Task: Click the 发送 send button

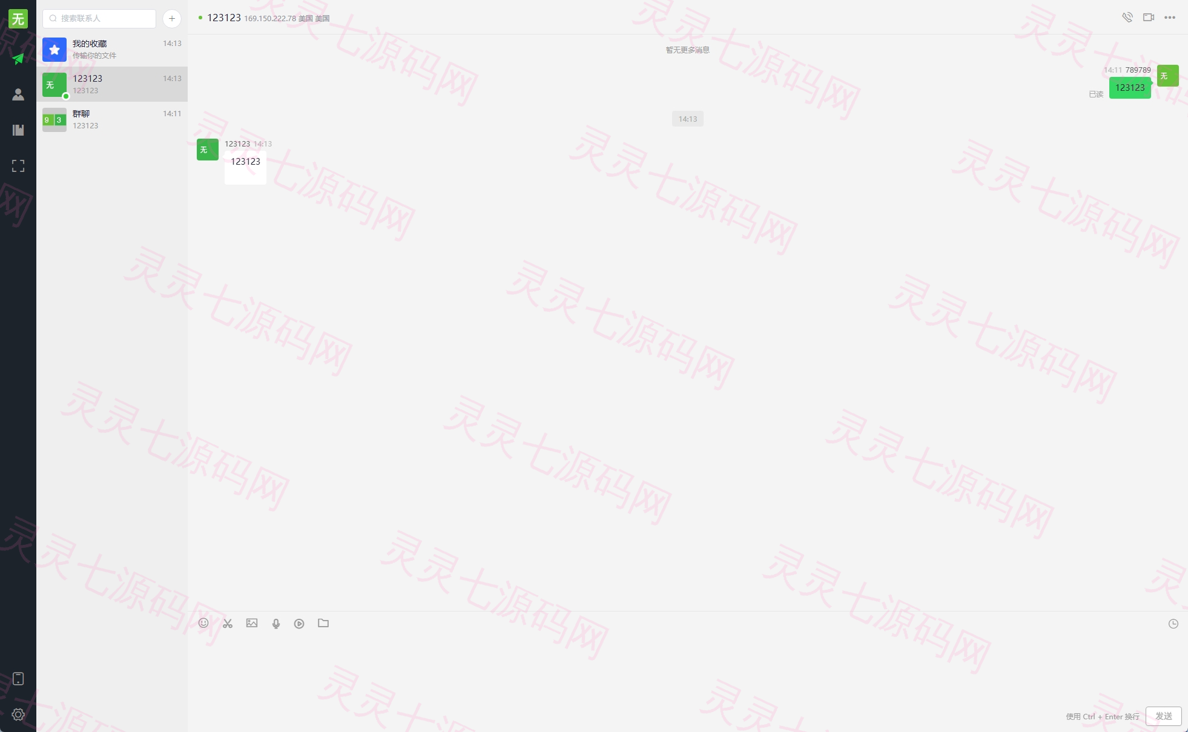Action: [x=1164, y=716]
